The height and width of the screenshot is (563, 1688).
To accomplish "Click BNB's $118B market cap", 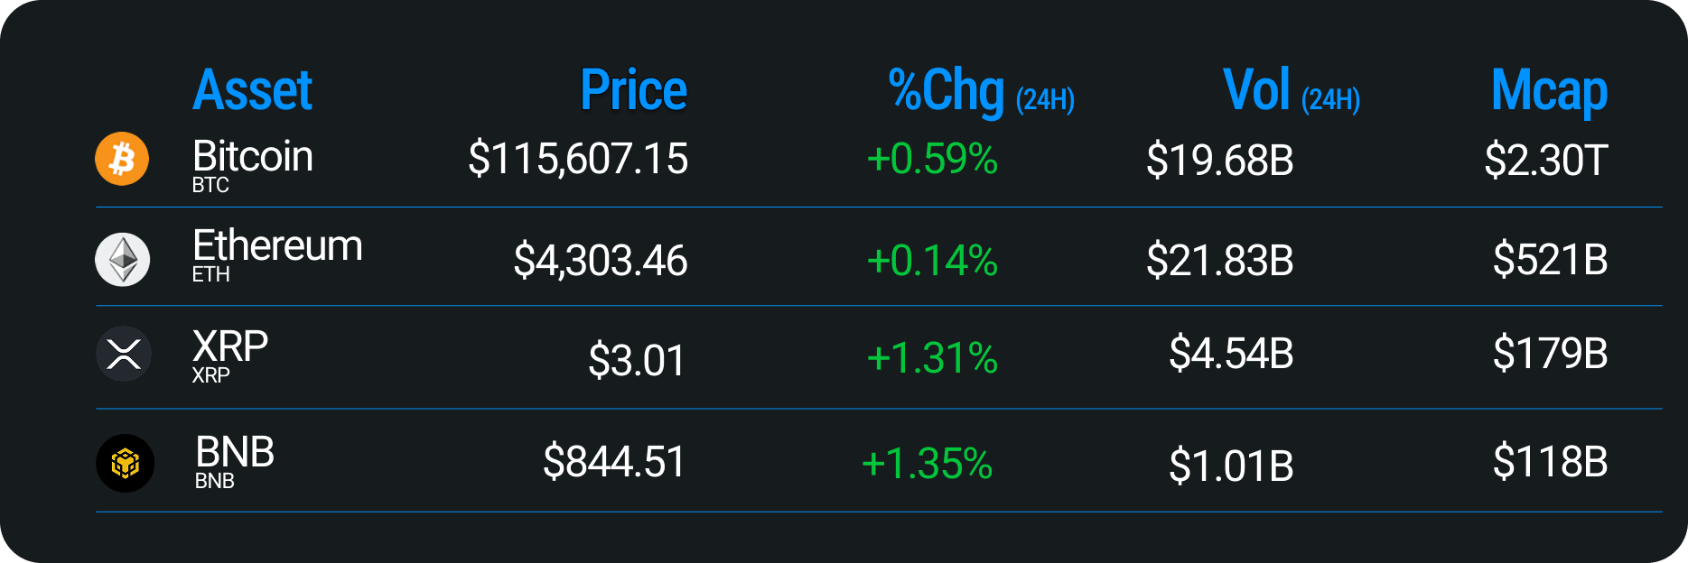I will pos(1550,462).
